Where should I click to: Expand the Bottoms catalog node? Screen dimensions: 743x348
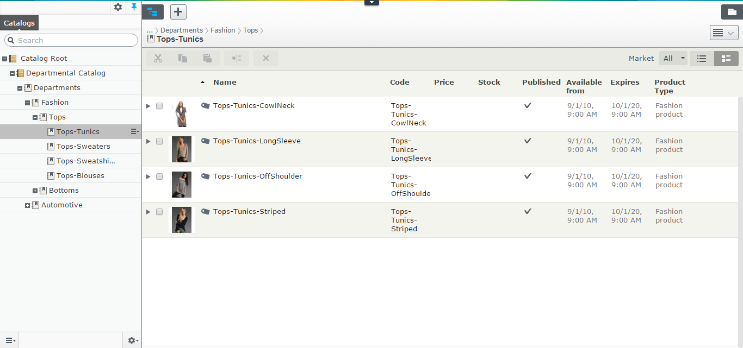[35, 190]
